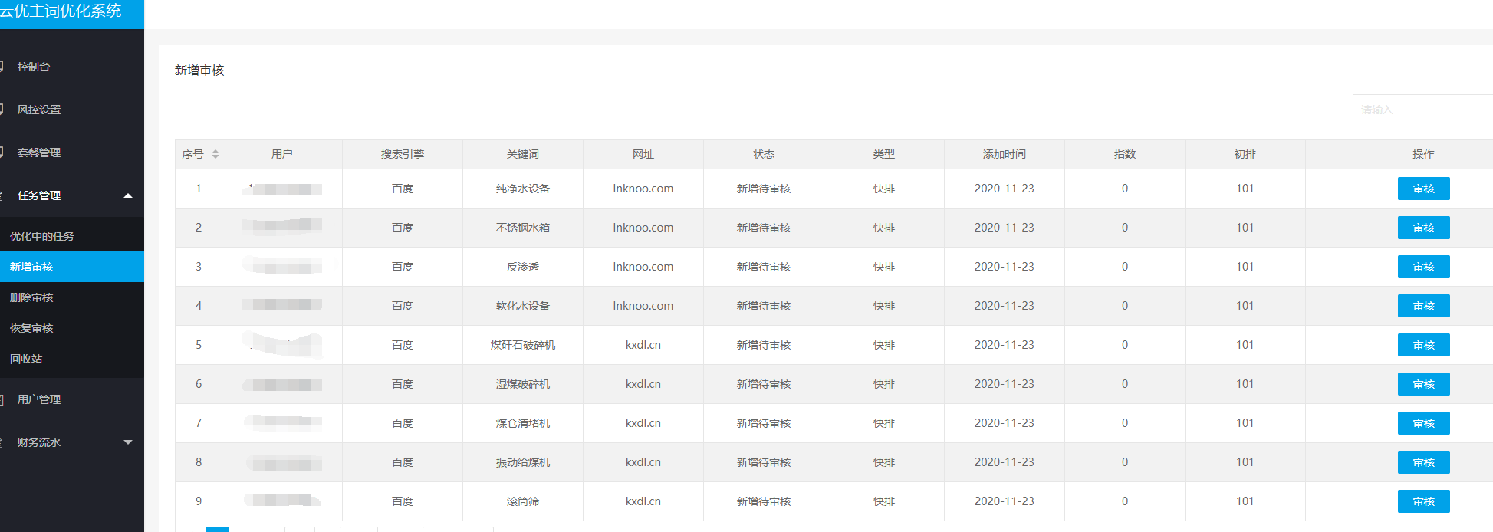Screen dimensions: 1493x532
Task: Go to 风控设置 in the sidebar
Action: 39,110
